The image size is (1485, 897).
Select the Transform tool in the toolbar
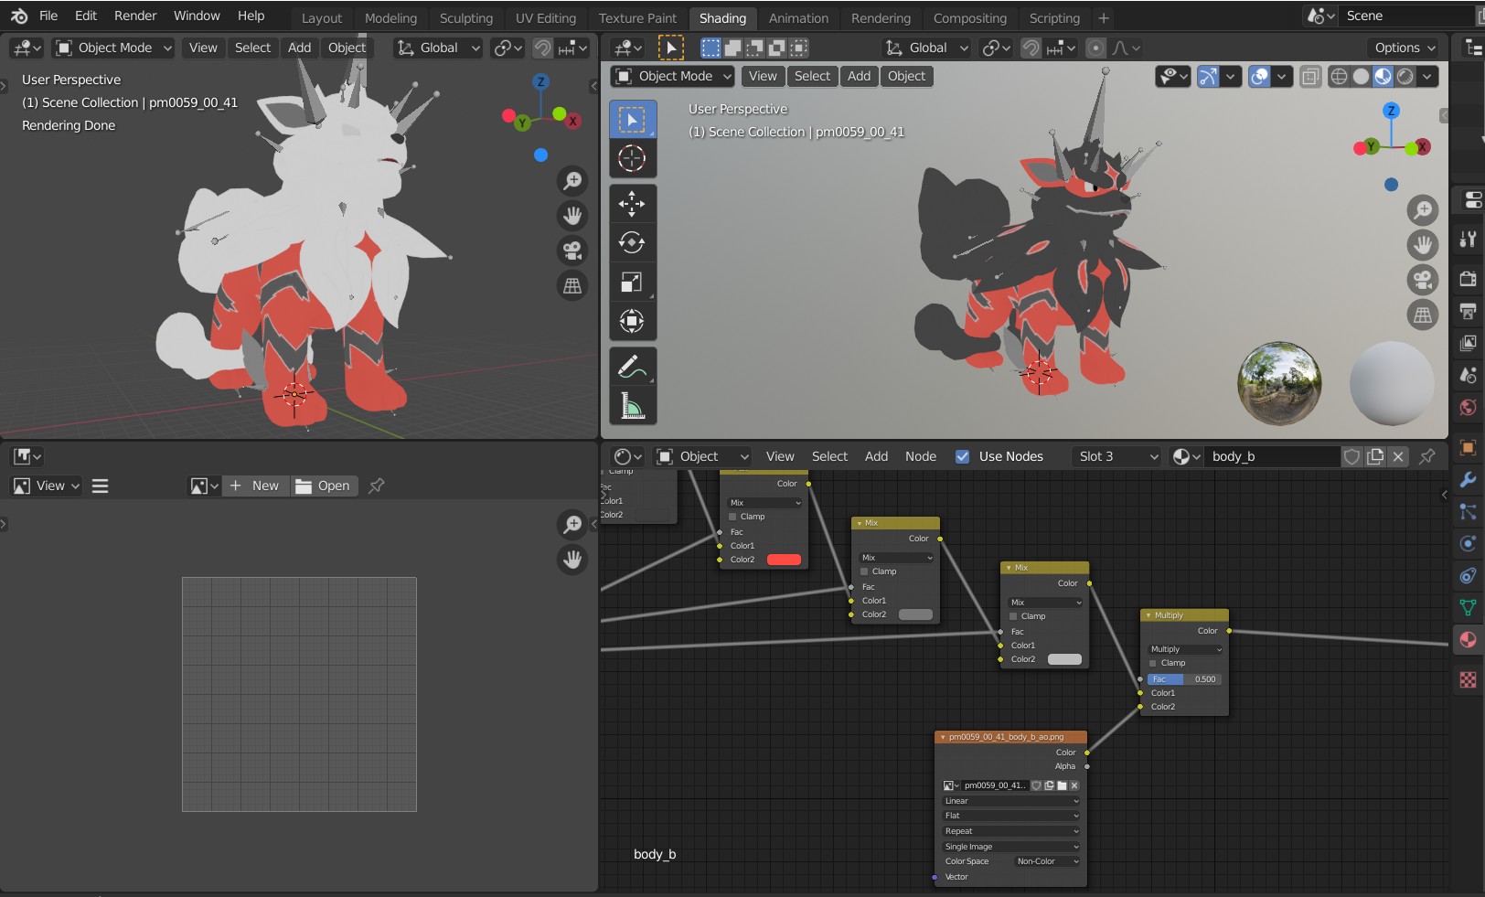[x=632, y=321]
